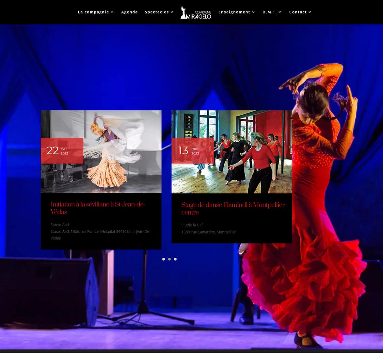Open the La compagnie menu item
Image resolution: width=383 pixels, height=353 pixels.
[93, 12]
